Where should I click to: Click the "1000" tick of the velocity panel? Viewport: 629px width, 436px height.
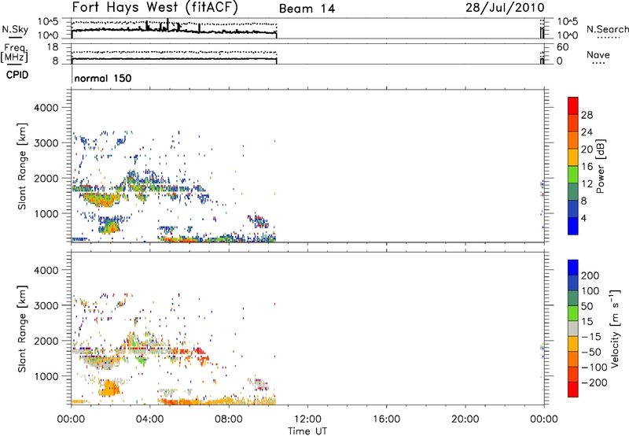coord(46,377)
